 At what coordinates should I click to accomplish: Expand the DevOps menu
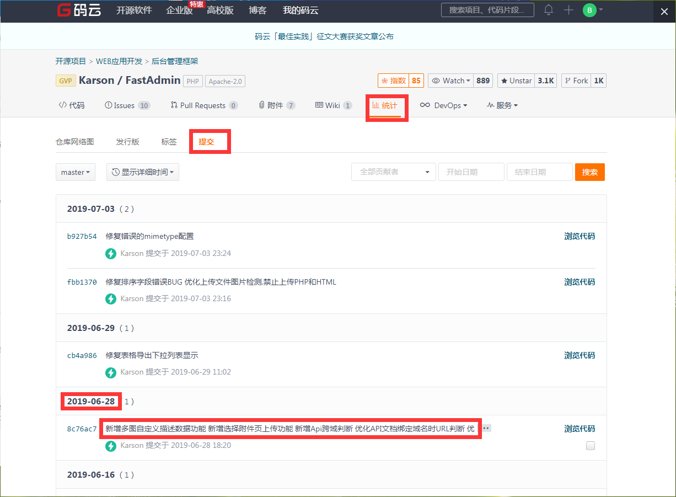[x=443, y=105]
